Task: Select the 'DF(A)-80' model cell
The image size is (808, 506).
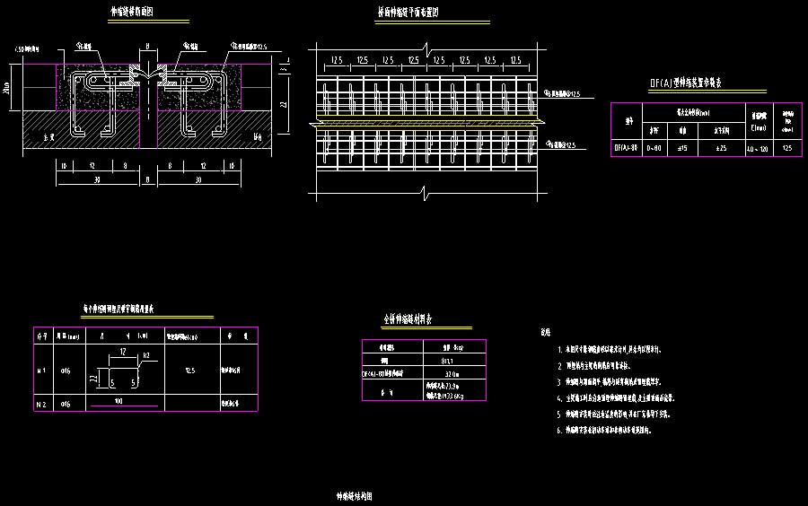Action: click(626, 148)
